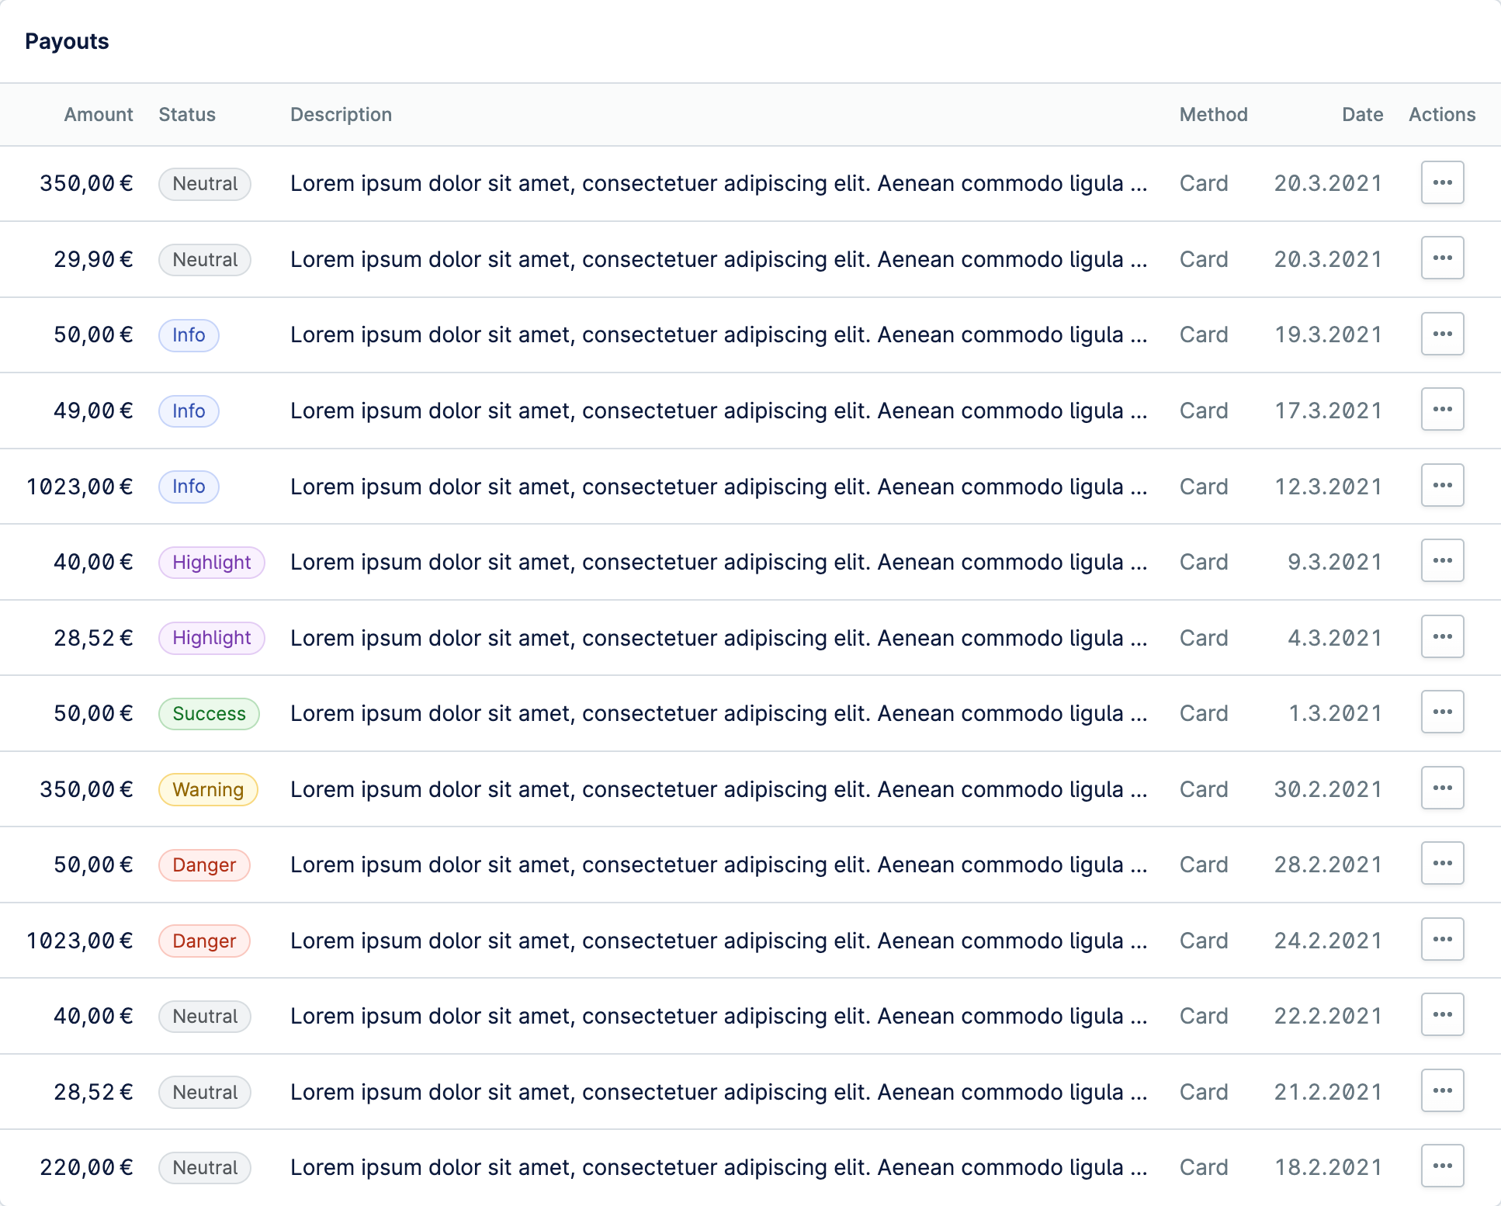
Task: Click the Warning status badge
Action: [x=208, y=789]
